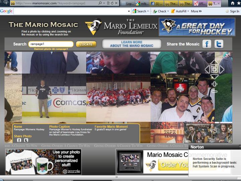Viewport: 241px width, 181px height.
Task: Click the Google toolbar search input field
Action: 70,11
